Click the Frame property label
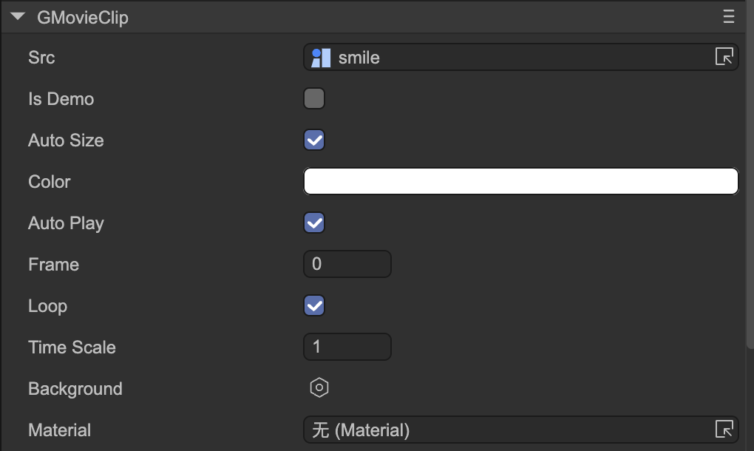754x451 pixels. tap(53, 265)
